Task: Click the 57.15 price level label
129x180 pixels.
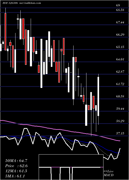Action: 120,133
